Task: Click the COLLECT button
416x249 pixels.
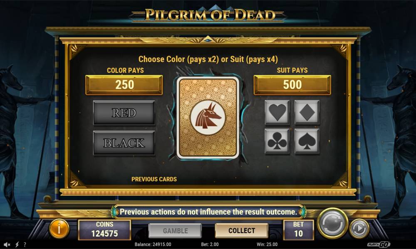Action: tap(242, 230)
